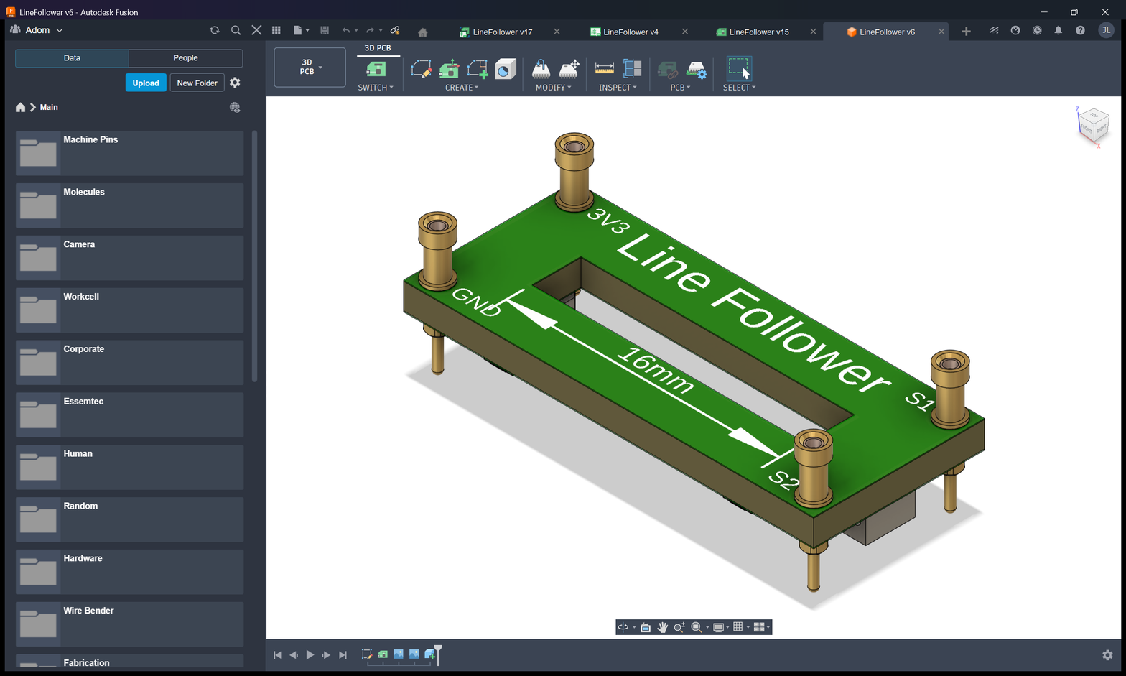
Task: Click the Undo arrow
Action: 346,30
